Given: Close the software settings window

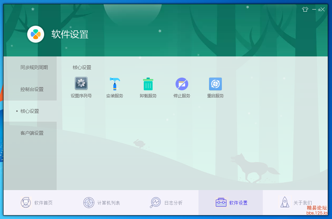Looking at the screenshot, I should 322,9.
